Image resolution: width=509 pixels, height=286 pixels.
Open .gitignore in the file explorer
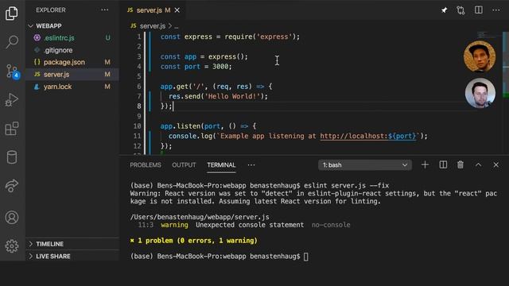[x=72, y=50]
